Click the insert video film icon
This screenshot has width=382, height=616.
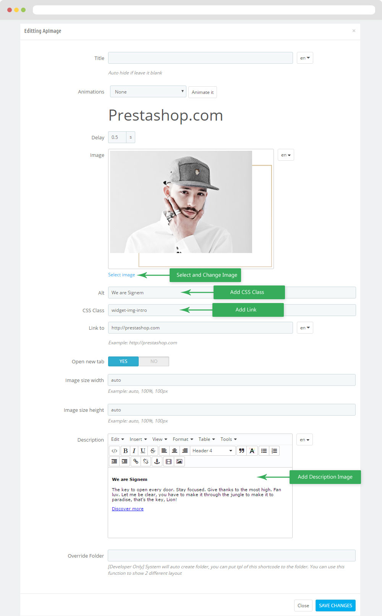tap(168, 461)
